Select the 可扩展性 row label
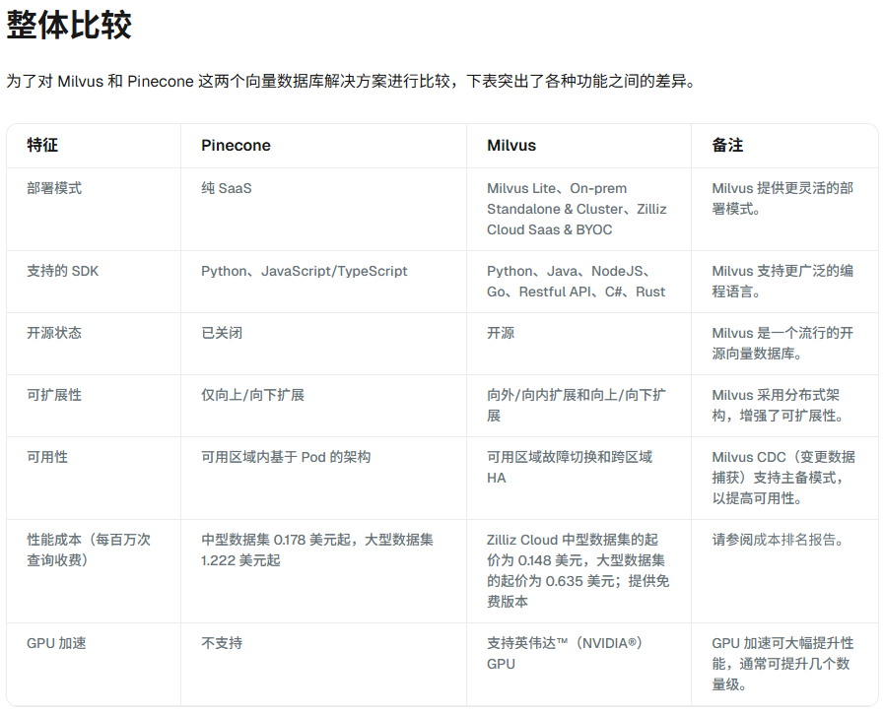The width and height of the screenshot is (884, 713). [x=54, y=395]
